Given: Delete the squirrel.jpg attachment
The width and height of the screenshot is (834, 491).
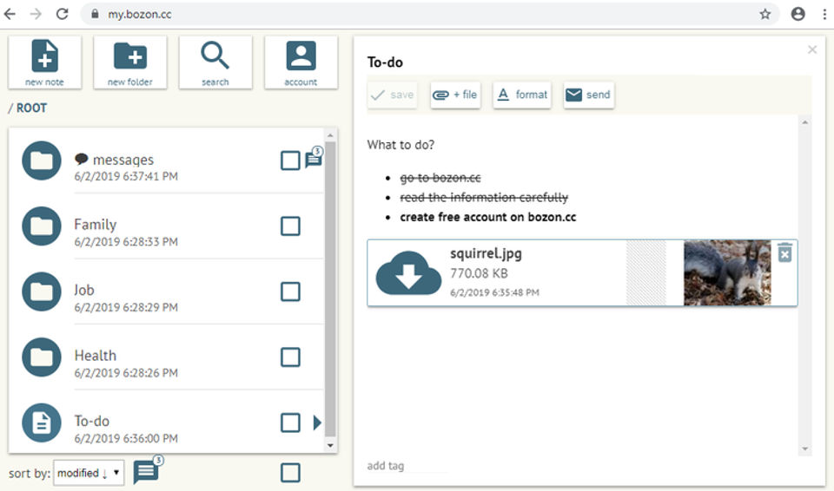Looking at the screenshot, I should pyautogui.click(x=784, y=252).
